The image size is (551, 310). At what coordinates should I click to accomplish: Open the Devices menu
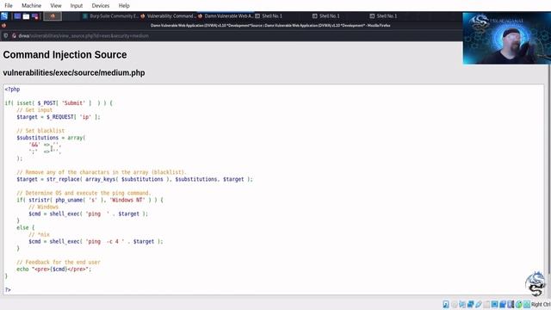tap(101, 6)
